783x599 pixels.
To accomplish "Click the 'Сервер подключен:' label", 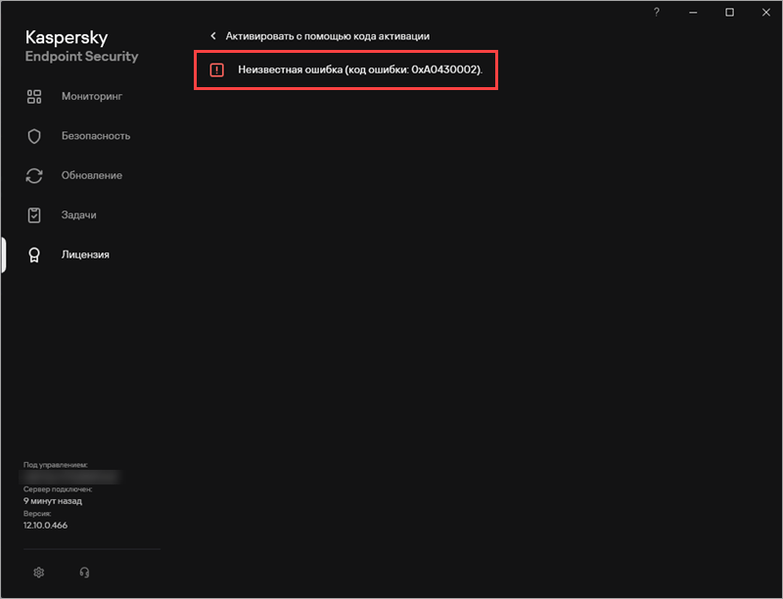I will tap(58, 489).
